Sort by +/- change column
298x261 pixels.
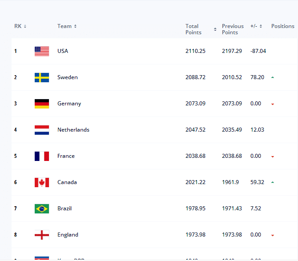[256, 26]
